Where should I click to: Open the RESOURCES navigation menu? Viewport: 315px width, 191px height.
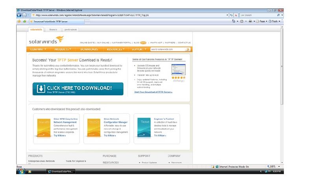click(115, 49)
